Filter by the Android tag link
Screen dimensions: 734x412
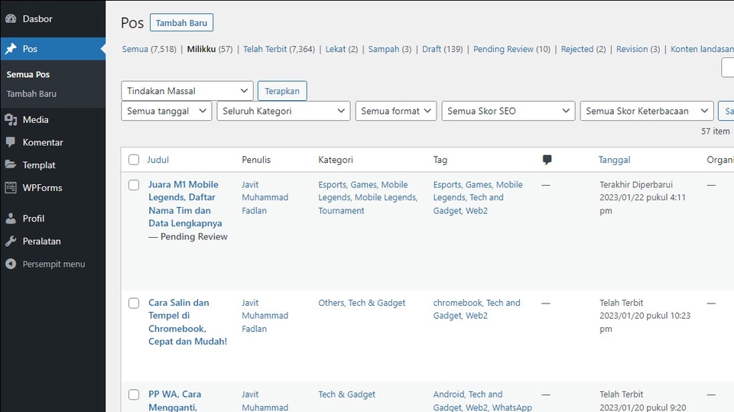tap(449, 394)
